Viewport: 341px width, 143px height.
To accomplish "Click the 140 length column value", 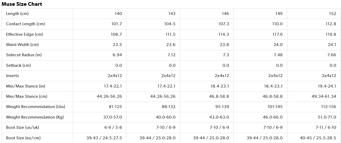I will pos(118,14).
